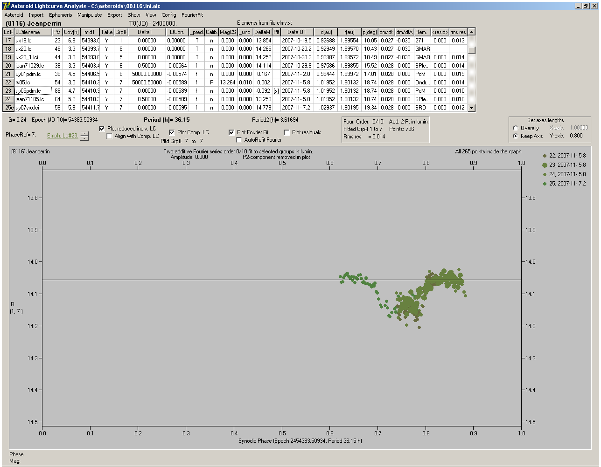Click DeltaM value 14.778
The height and width of the screenshot is (467, 601).
click(263, 108)
